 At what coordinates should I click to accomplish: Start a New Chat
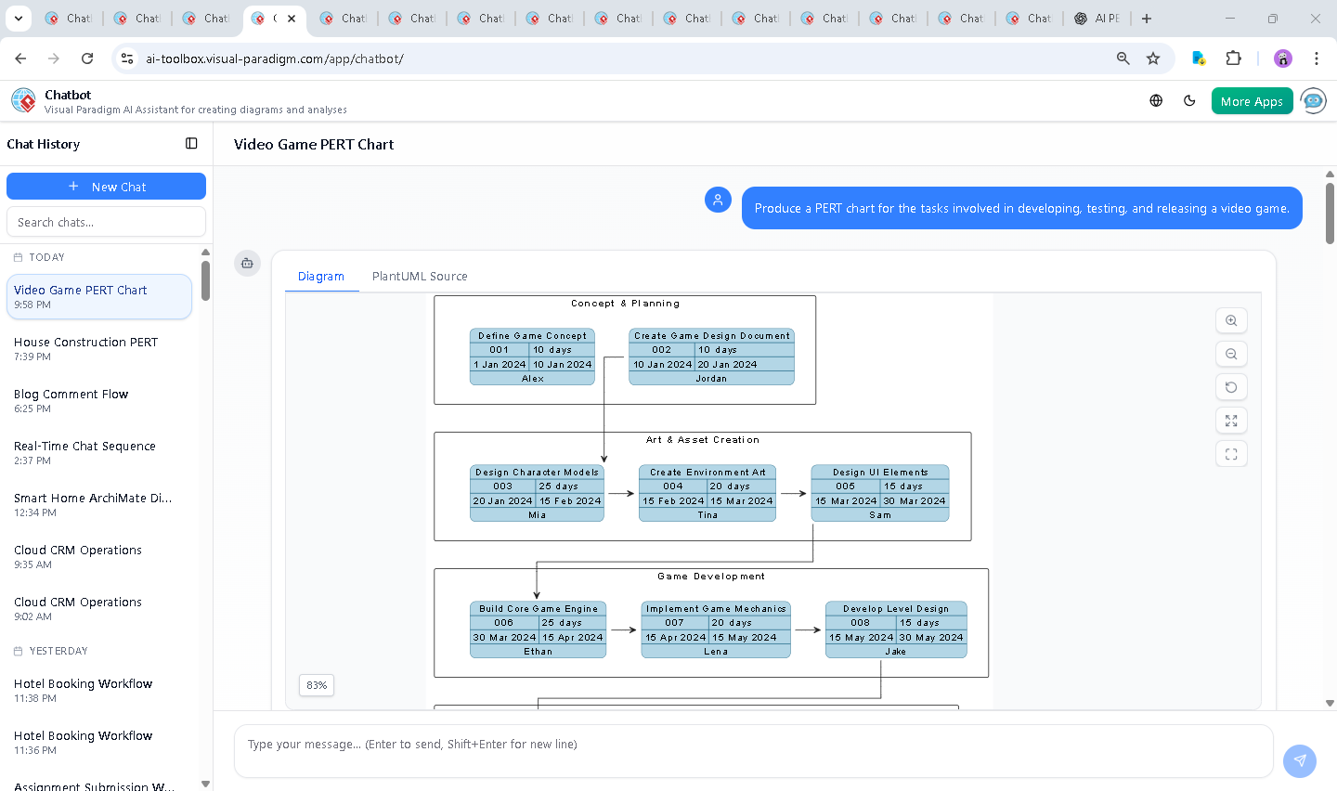point(106,186)
